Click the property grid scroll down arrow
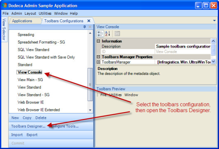This screenshot has height=149, width=219. coord(213,61)
